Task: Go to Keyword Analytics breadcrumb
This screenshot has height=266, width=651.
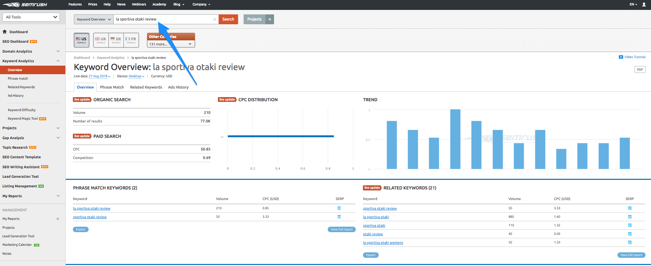Action: point(110,58)
